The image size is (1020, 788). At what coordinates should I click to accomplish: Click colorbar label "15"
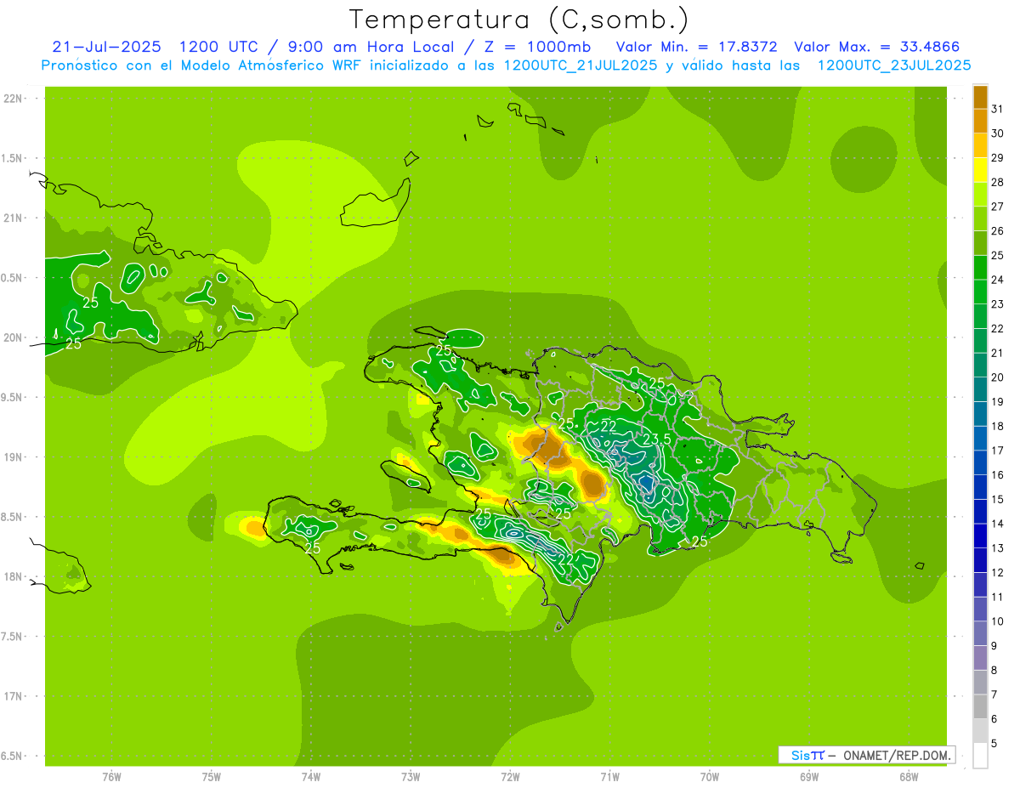click(998, 499)
